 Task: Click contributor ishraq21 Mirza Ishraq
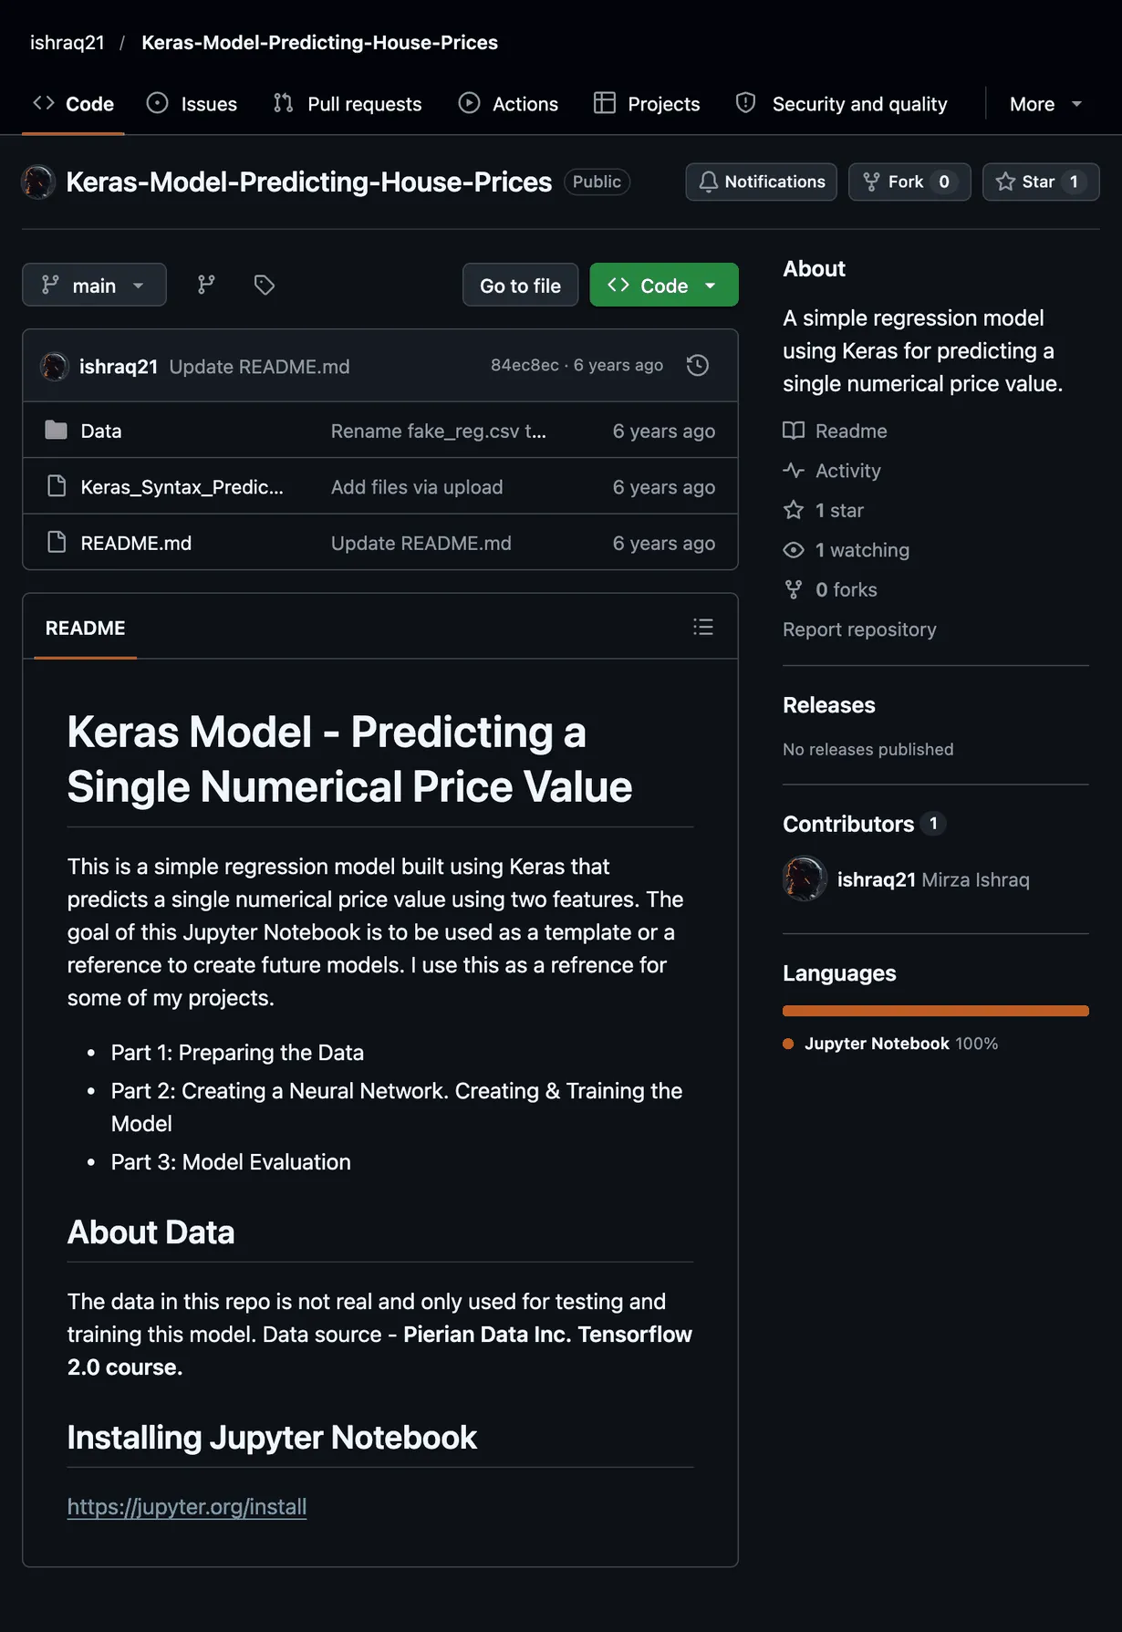click(x=933, y=879)
